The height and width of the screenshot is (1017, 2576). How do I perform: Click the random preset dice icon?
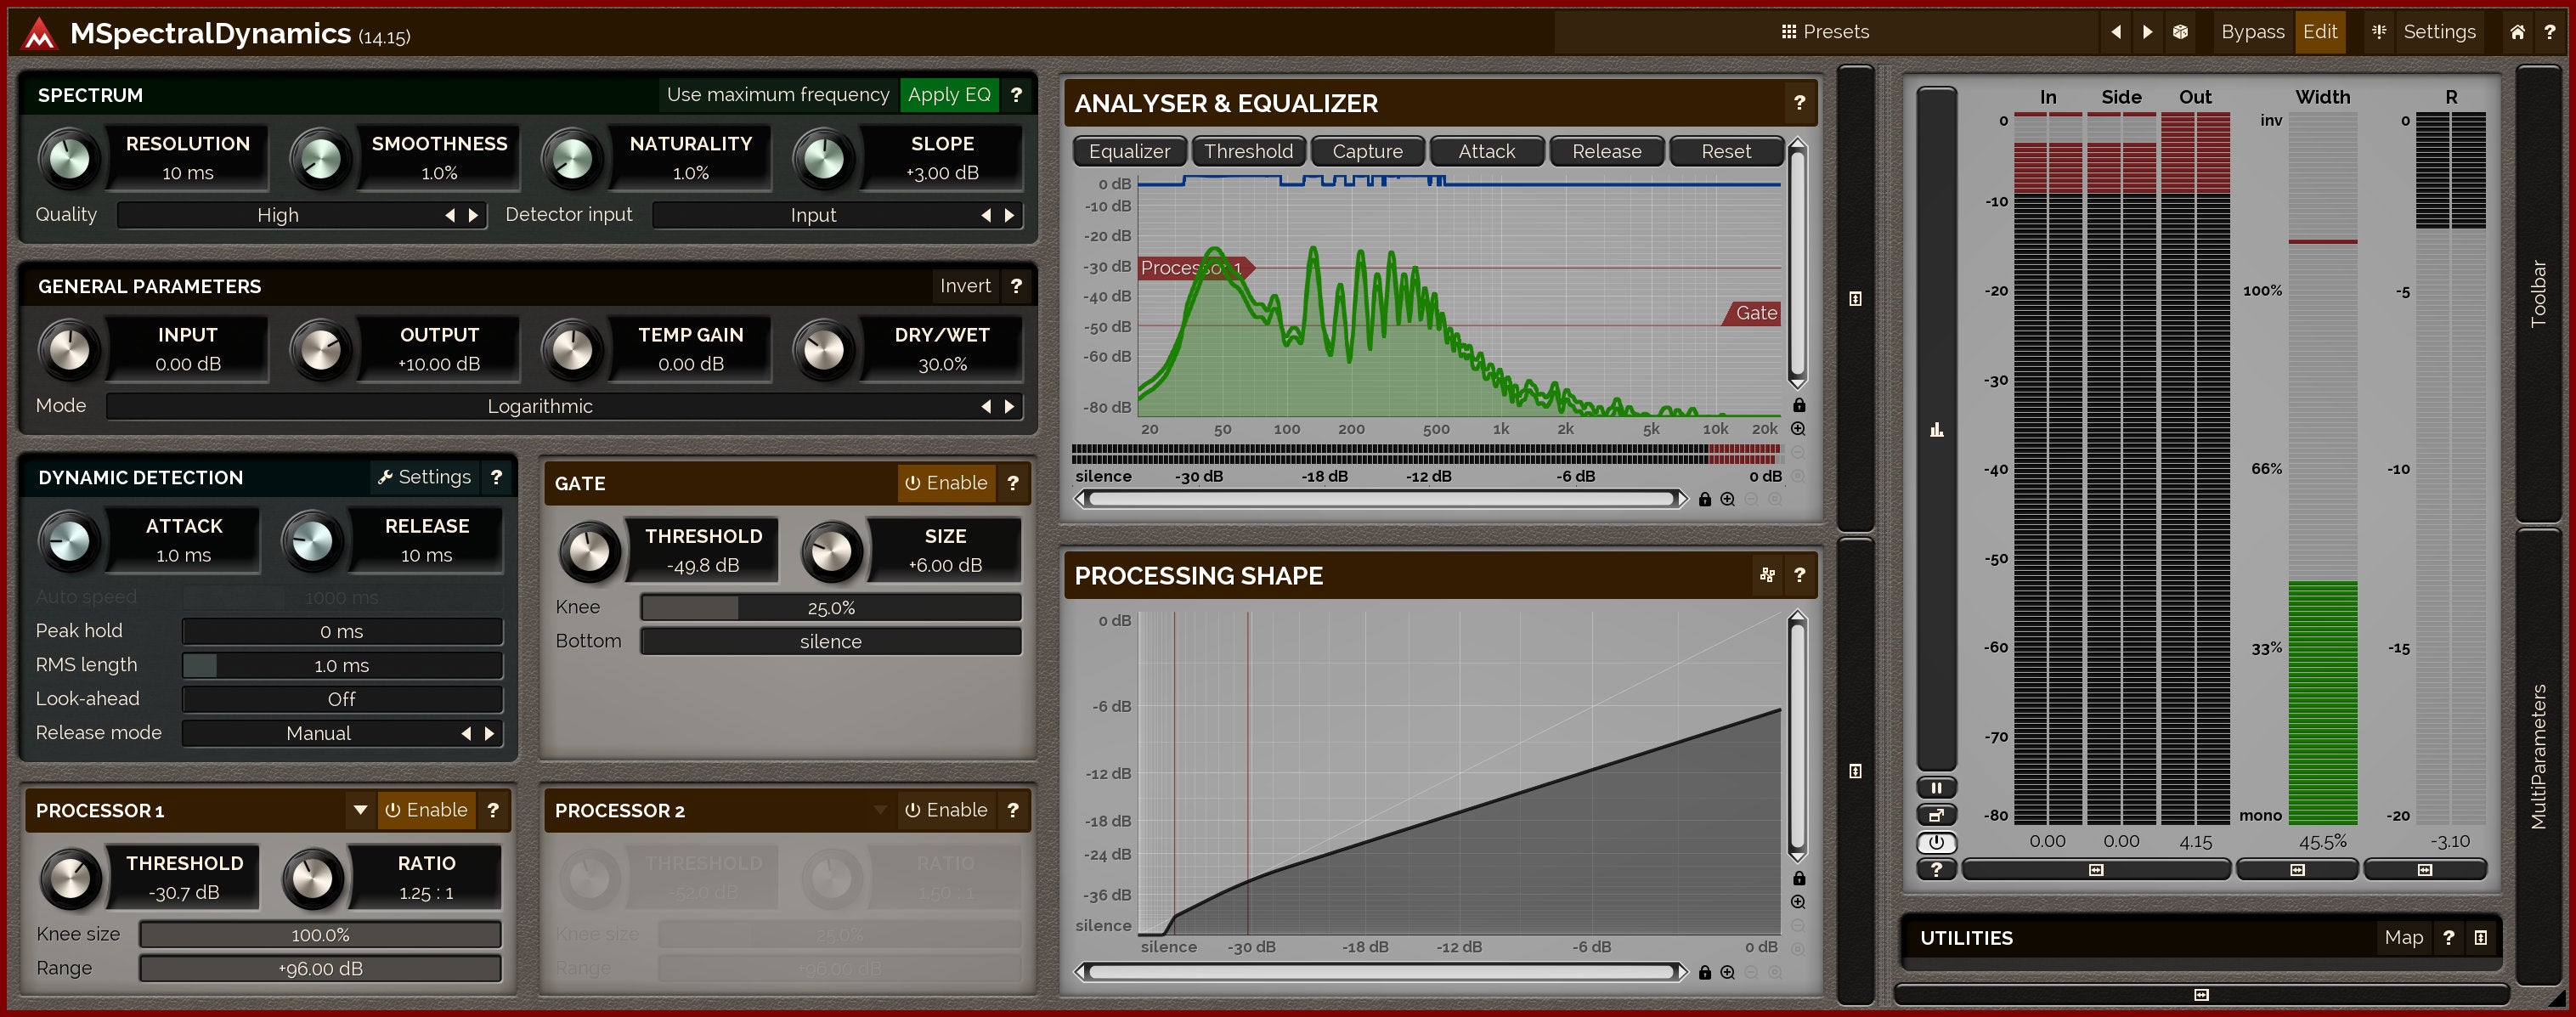2180,32
